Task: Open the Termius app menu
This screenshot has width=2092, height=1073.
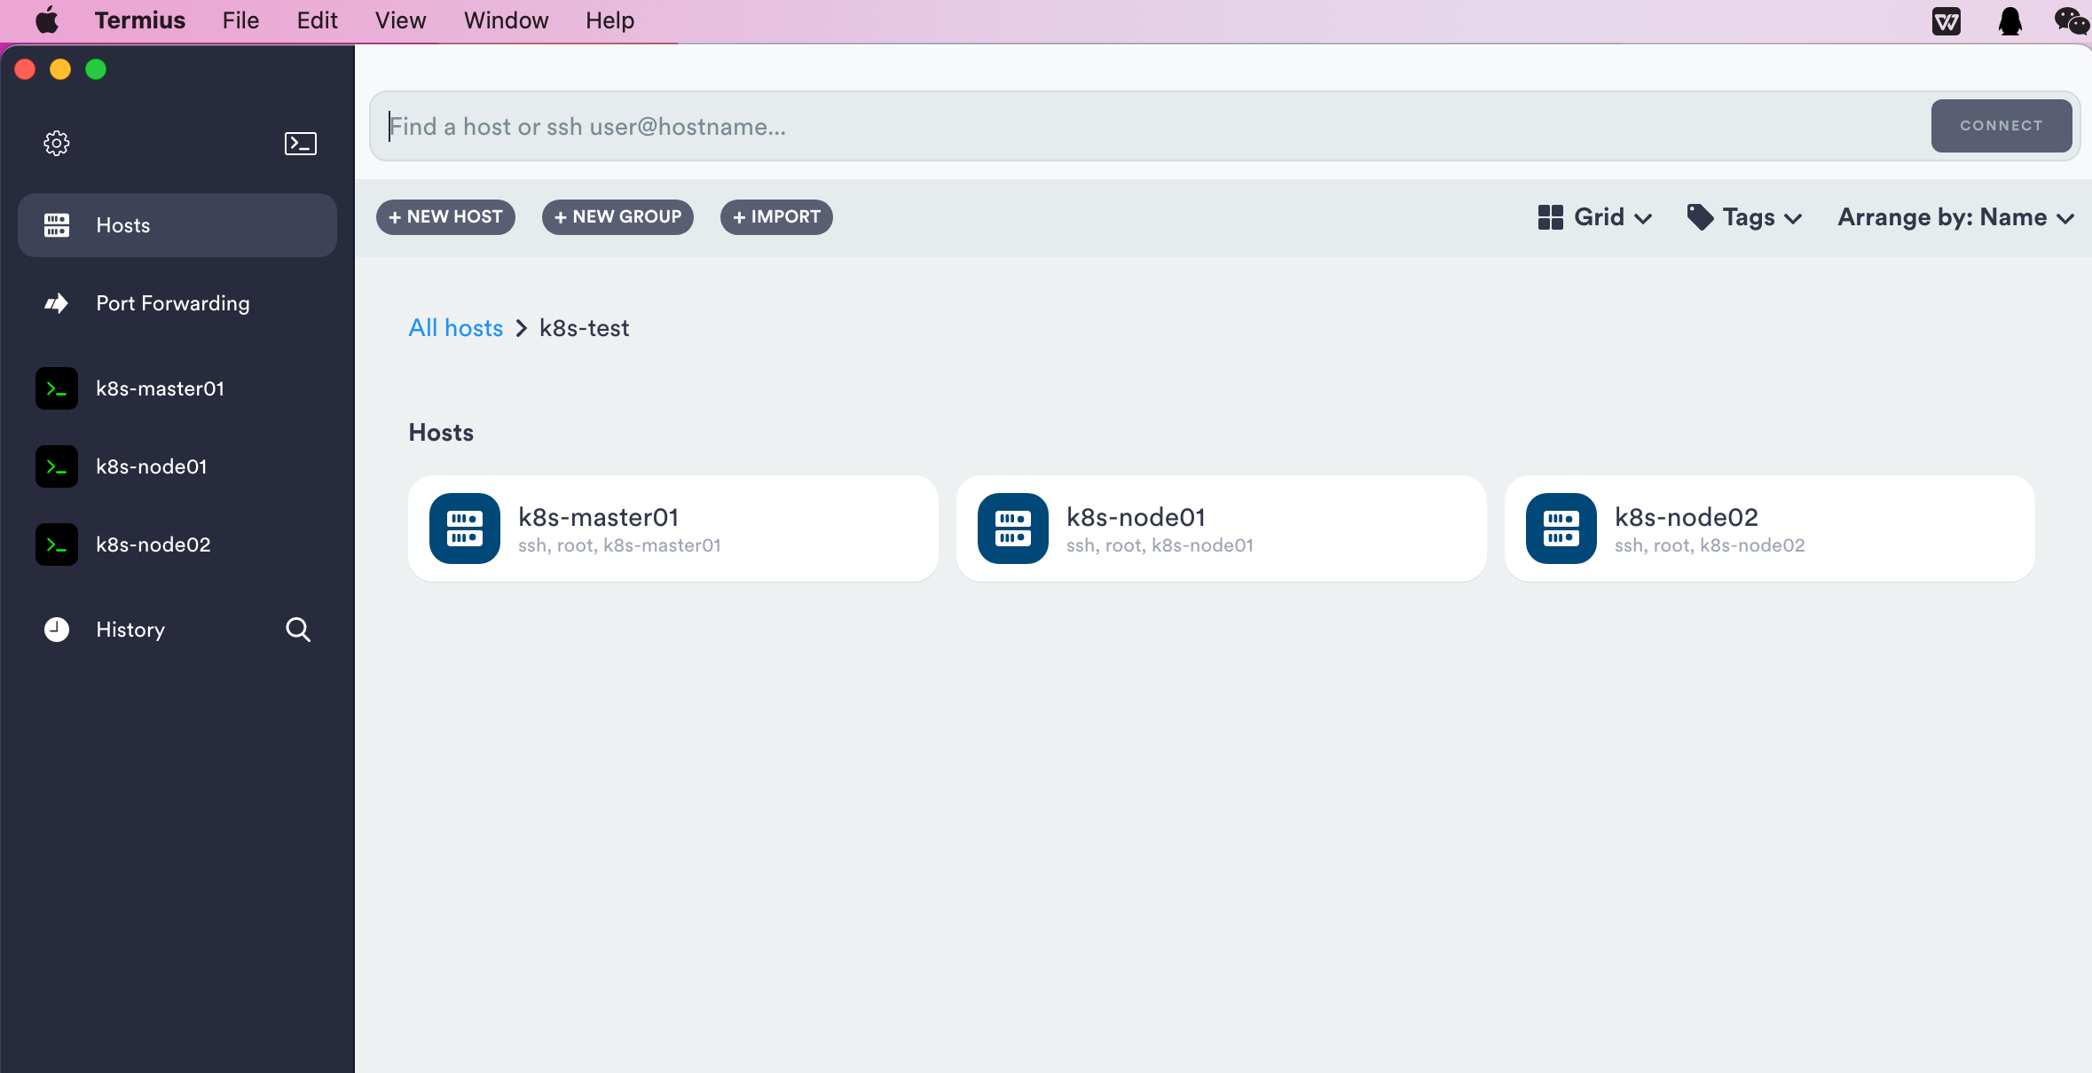Action: [140, 20]
